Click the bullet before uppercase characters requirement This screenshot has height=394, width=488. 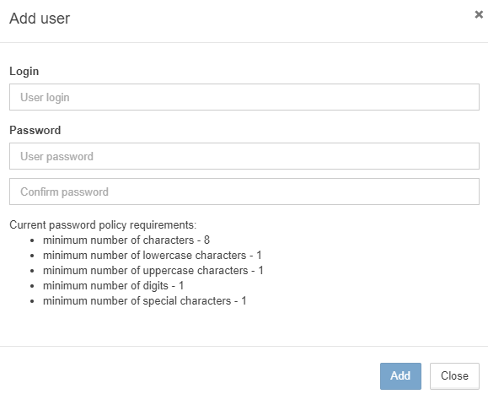32,271
